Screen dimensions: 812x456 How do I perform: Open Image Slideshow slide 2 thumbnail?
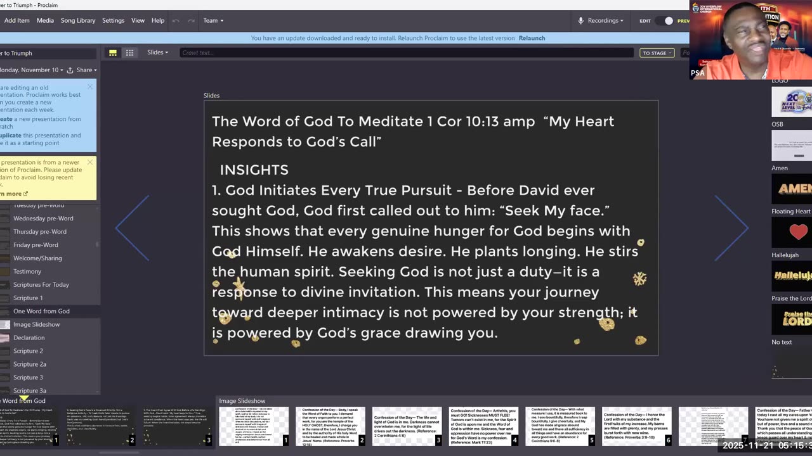coord(331,426)
